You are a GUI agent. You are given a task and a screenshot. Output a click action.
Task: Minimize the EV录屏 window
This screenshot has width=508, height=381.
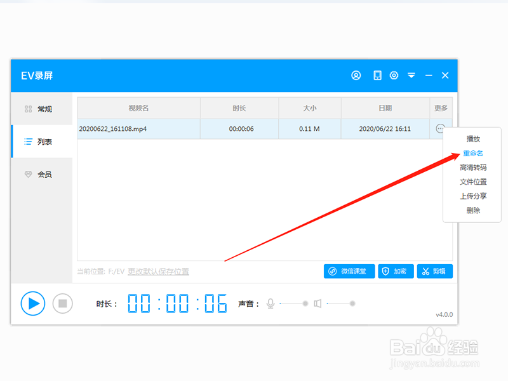coord(429,76)
